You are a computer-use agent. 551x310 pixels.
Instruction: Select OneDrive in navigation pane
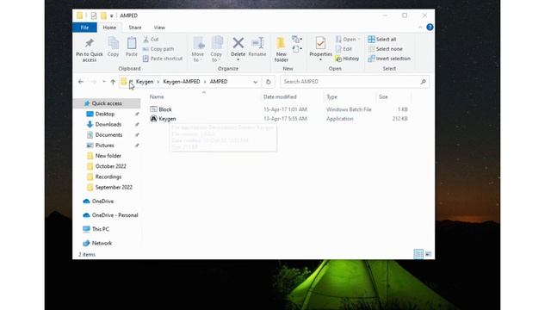click(x=102, y=201)
